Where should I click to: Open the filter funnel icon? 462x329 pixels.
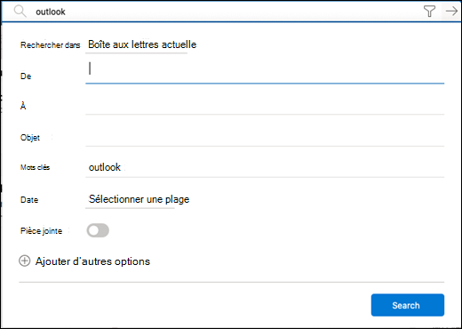click(x=429, y=12)
